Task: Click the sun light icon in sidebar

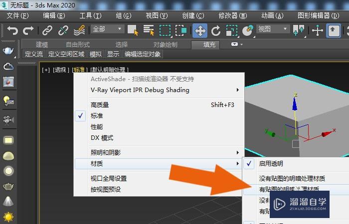Action: click(8, 217)
